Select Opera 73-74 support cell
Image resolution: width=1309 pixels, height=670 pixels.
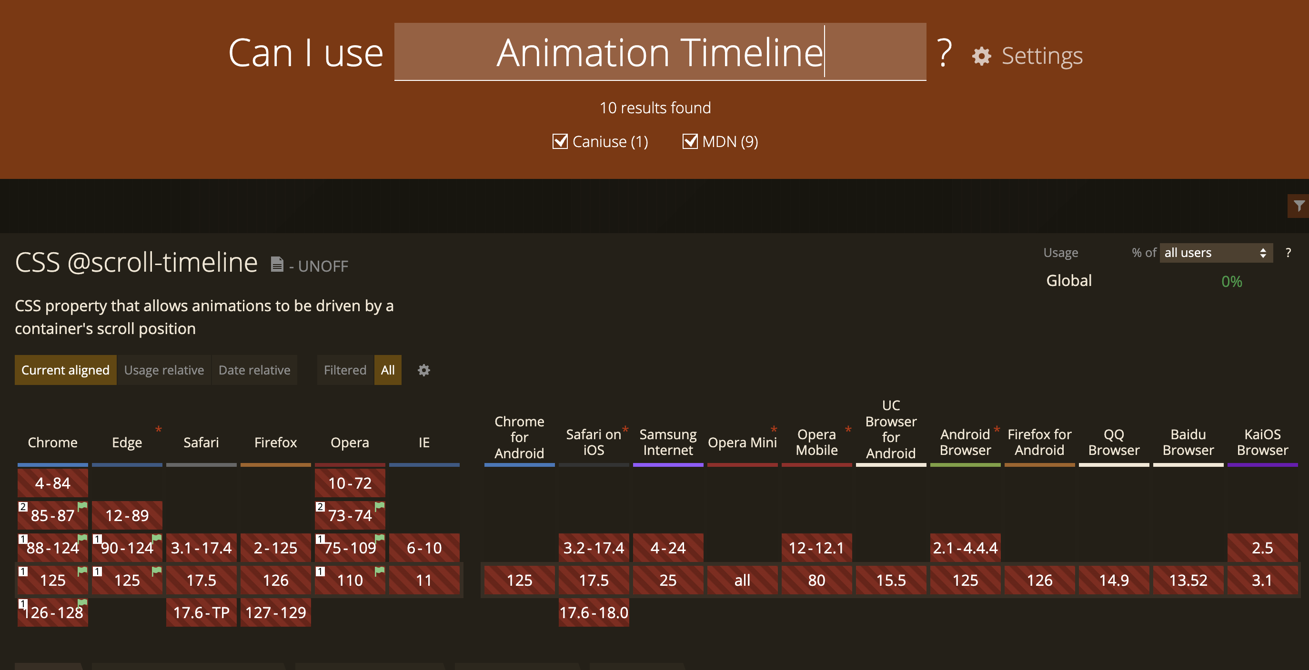[350, 516]
